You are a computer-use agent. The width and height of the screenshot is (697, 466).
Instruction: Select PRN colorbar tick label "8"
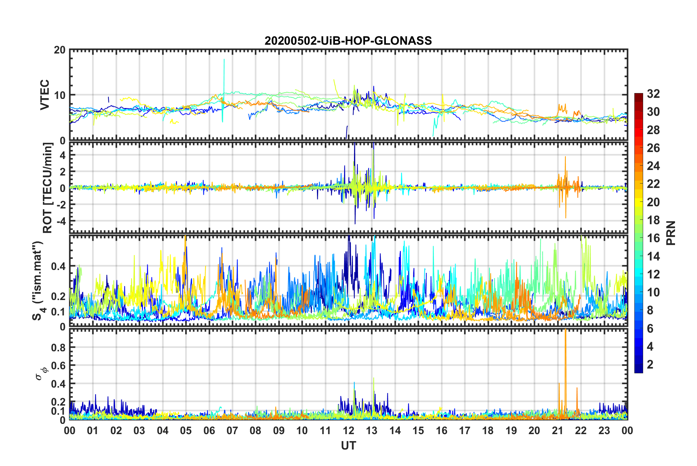(650, 310)
